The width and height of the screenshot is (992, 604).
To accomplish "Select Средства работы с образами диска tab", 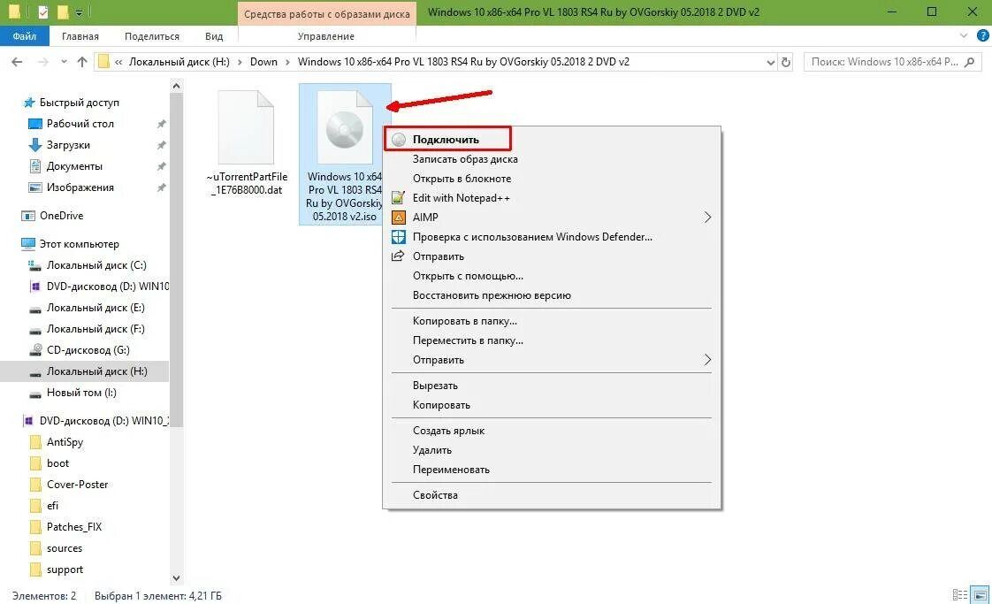I will pos(327,13).
